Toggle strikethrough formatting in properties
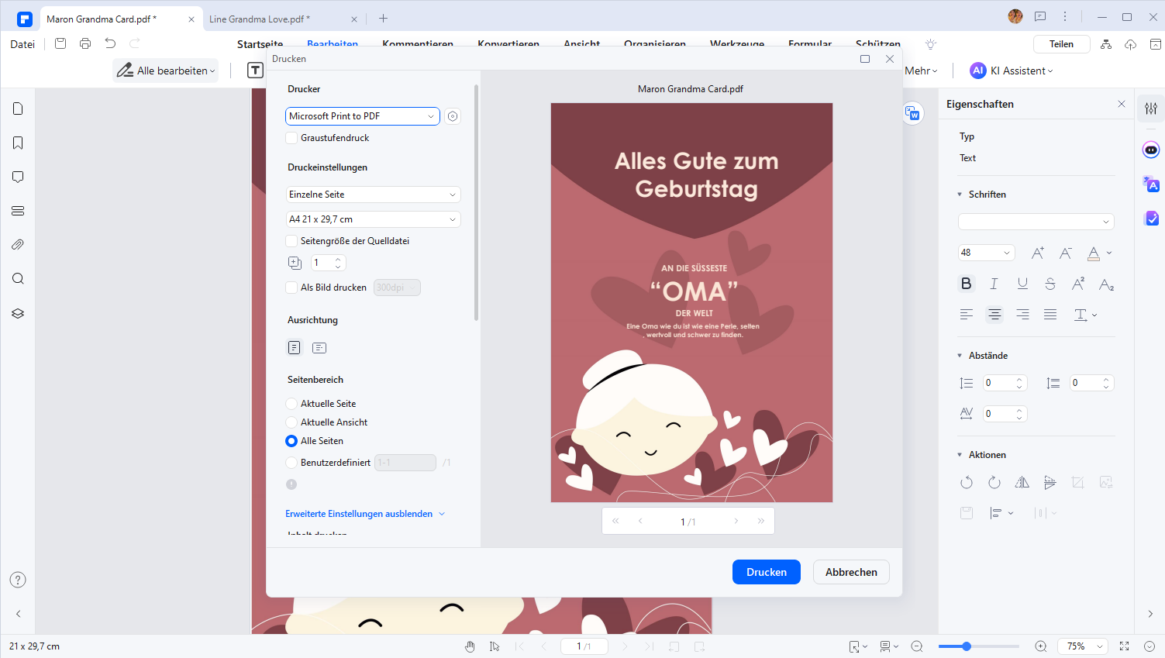This screenshot has height=658, width=1165. (x=1050, y=284)
